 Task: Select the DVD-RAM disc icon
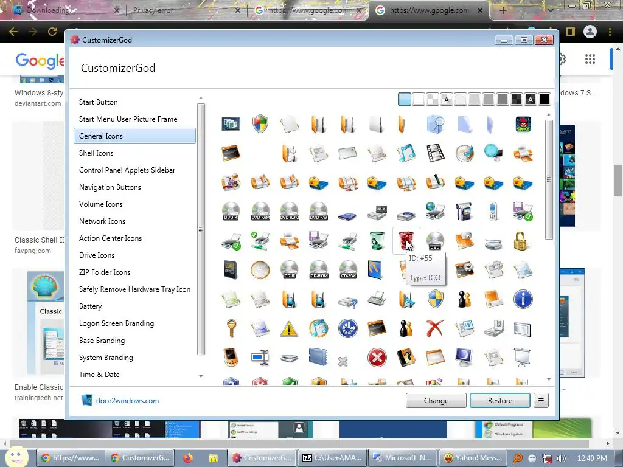coord(260,211)
